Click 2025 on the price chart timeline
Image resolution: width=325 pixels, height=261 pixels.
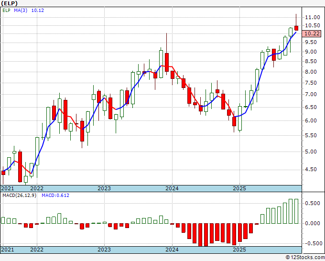239,188
